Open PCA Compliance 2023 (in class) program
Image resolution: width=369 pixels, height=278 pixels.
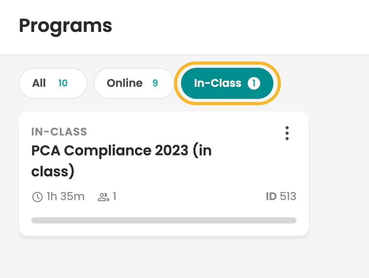[x=121, y=161]
